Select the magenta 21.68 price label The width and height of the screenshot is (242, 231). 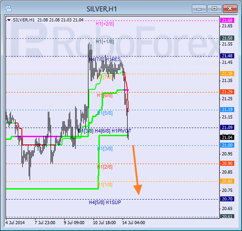pyautogui.click(x=227, y=20)
